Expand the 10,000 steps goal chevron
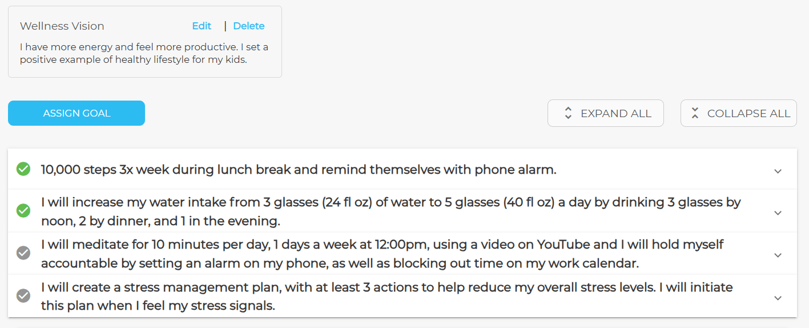Screen dimensions: 809x328 coord(778,171)
